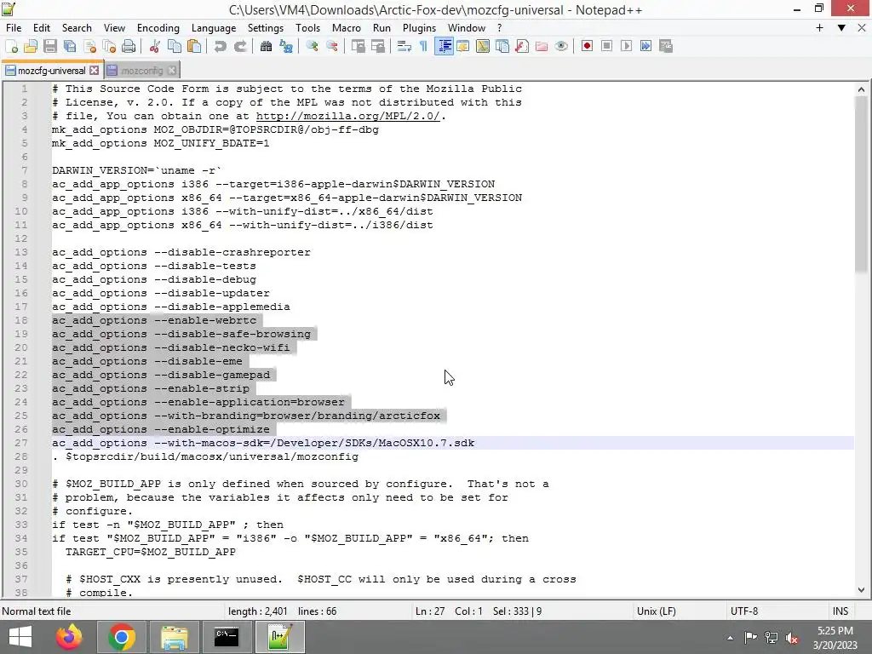
Task: Open the Document List panel icon
Action: [x=502, y=46]
